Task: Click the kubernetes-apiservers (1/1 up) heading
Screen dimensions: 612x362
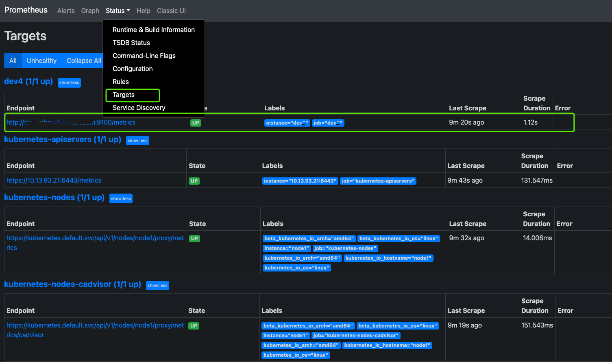Action: [x=63, y=139]
